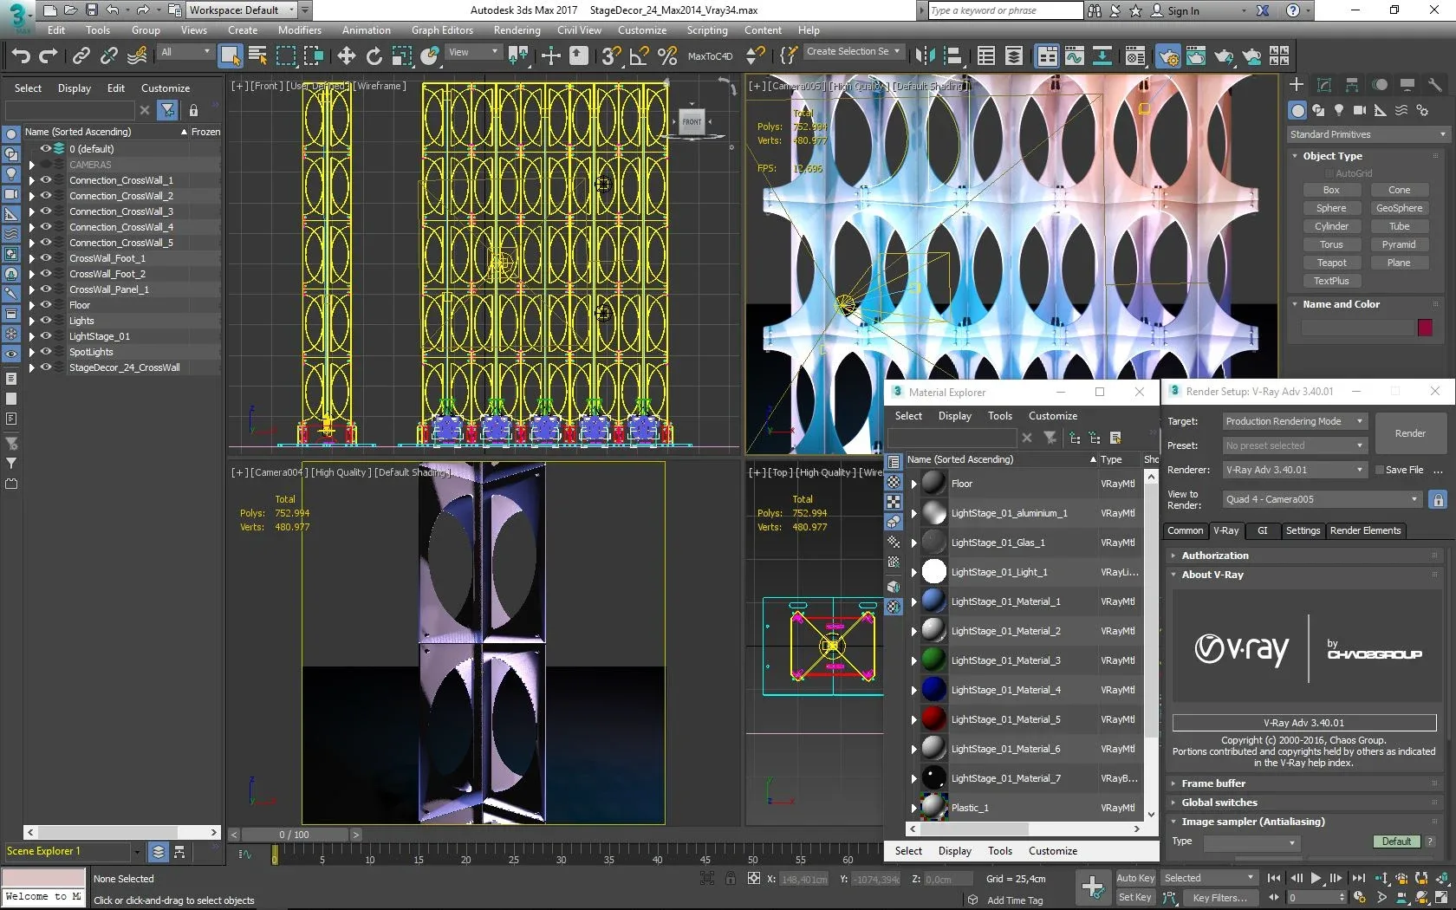The height and width of the screenshot is (910, 1456).
Task: Click the time slider 0 / 100
Action: click(295, 835)
